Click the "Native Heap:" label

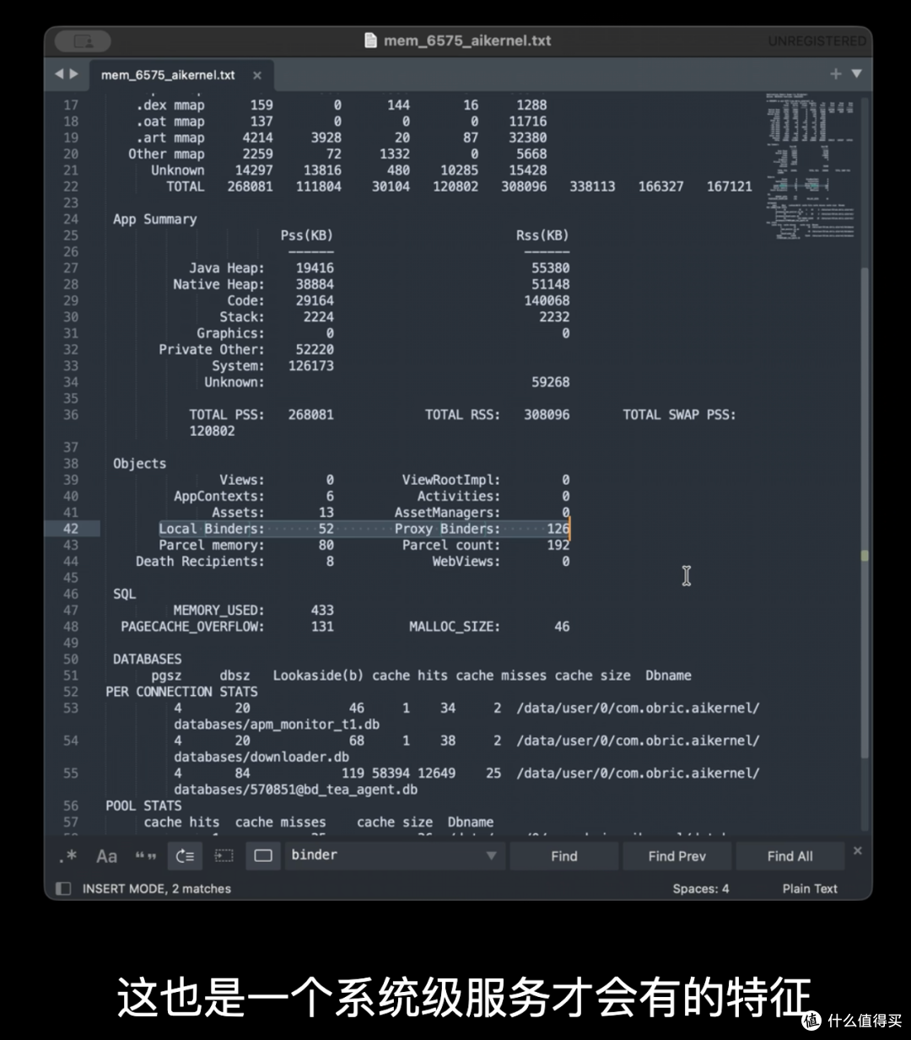(x=219, y=284)
